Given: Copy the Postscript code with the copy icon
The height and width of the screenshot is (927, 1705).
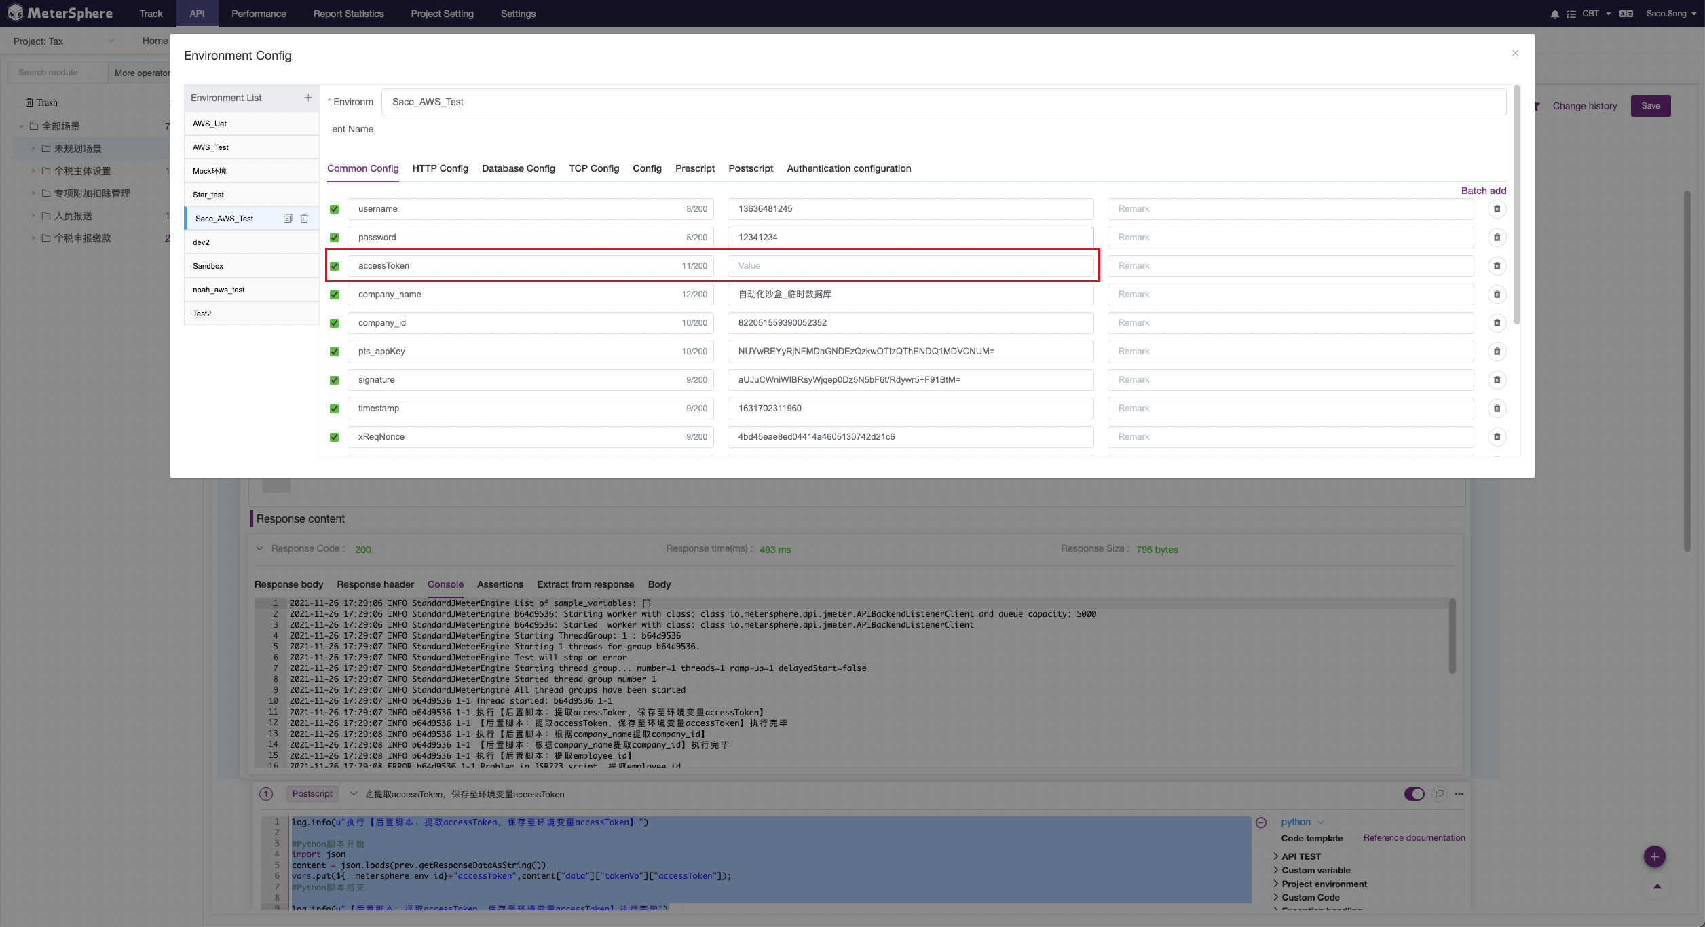Looking at the screenshot, I should pyautogui.click(x=1438, y=793).
